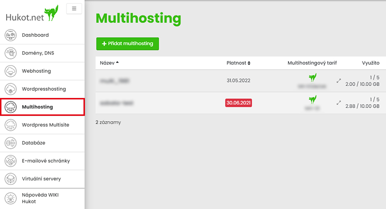The height and width of the screenshot is (209, 386).
Task: Sort table by Název column
Action: tap(109, 63)
